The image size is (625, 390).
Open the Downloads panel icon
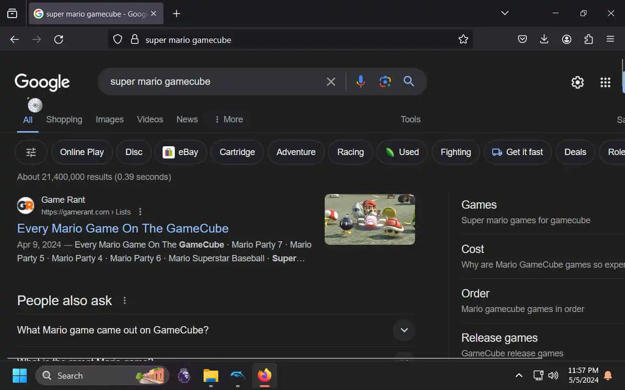544,39
